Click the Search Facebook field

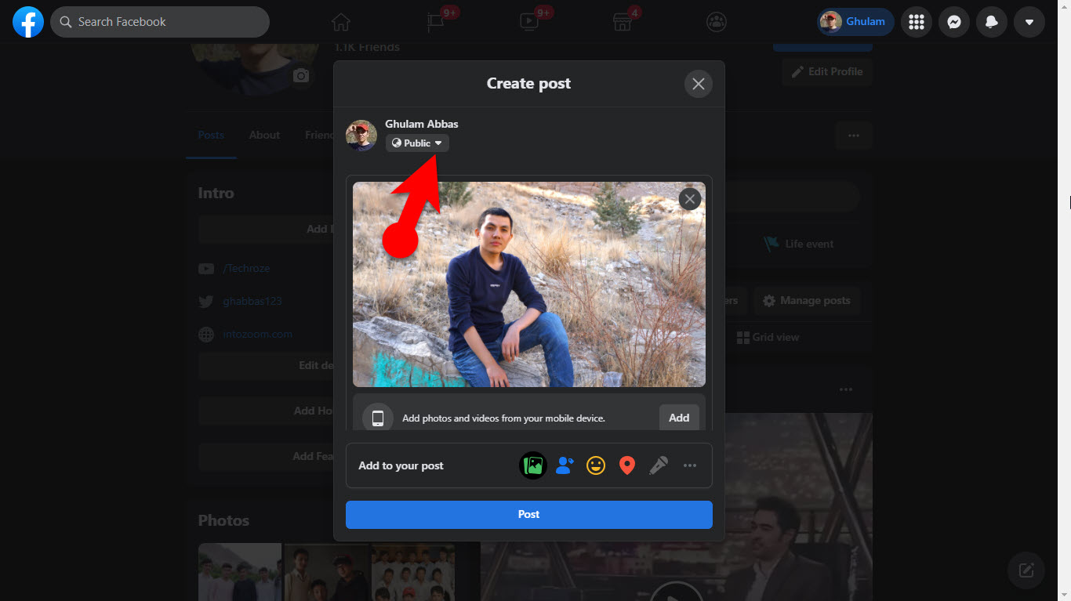coord(160,22)
